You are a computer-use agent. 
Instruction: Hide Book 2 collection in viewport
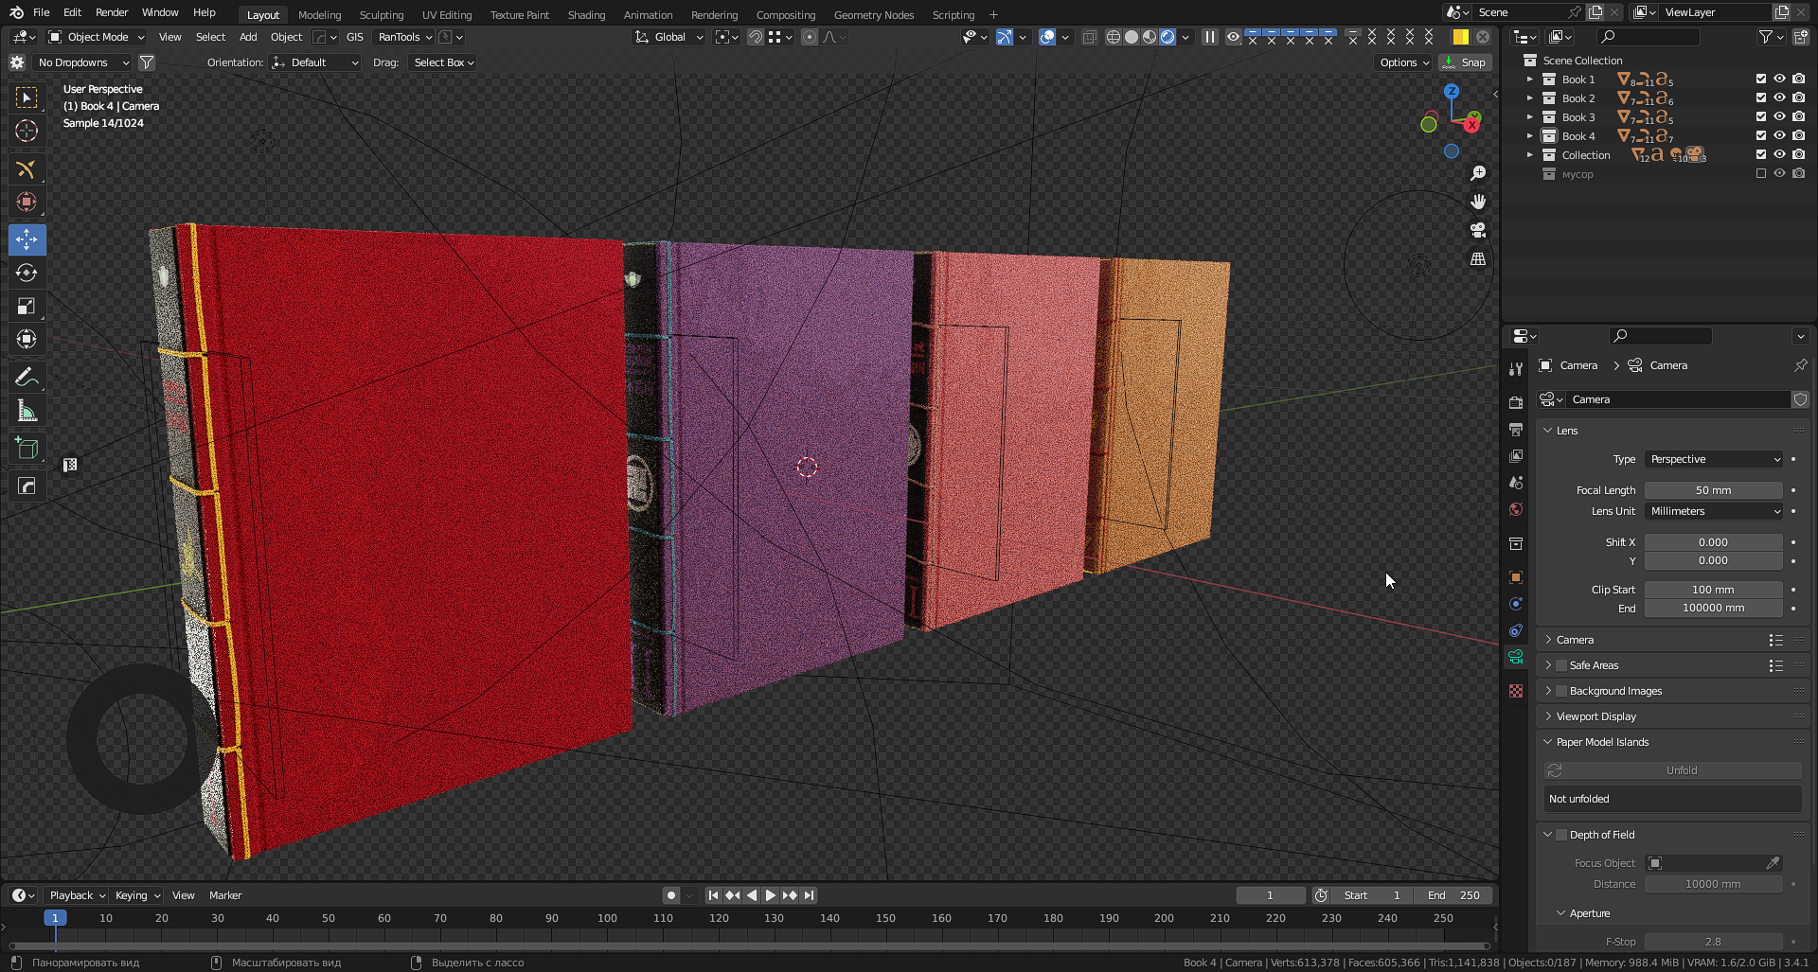pyautogui.click(x=1779, y=98)
